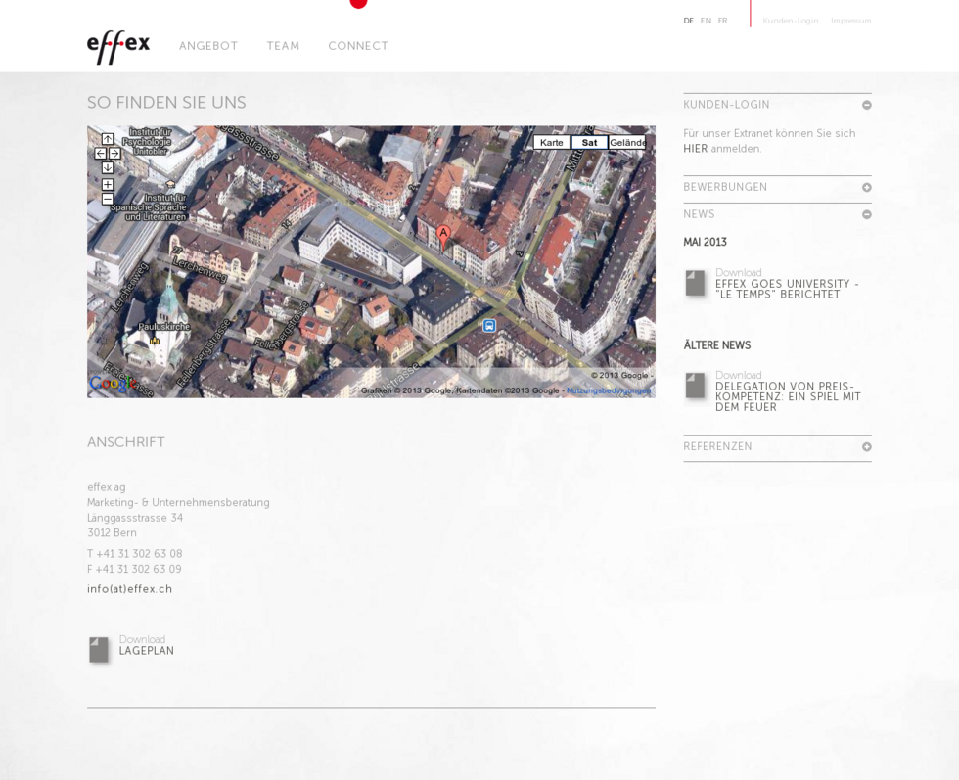Click the effex logo

point(118,47)
